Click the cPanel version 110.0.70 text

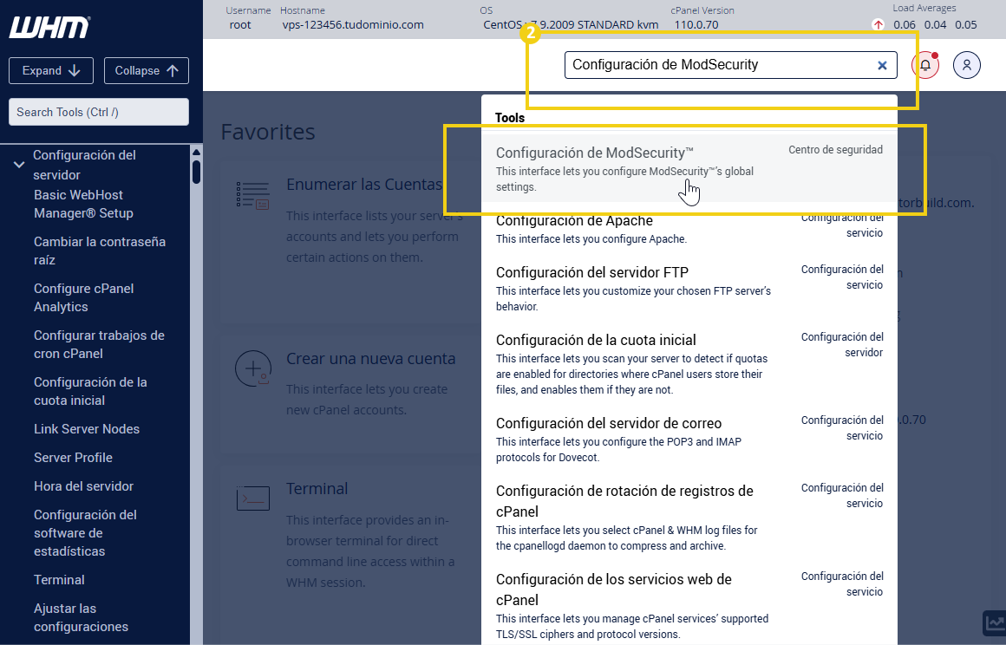[696, 25]
